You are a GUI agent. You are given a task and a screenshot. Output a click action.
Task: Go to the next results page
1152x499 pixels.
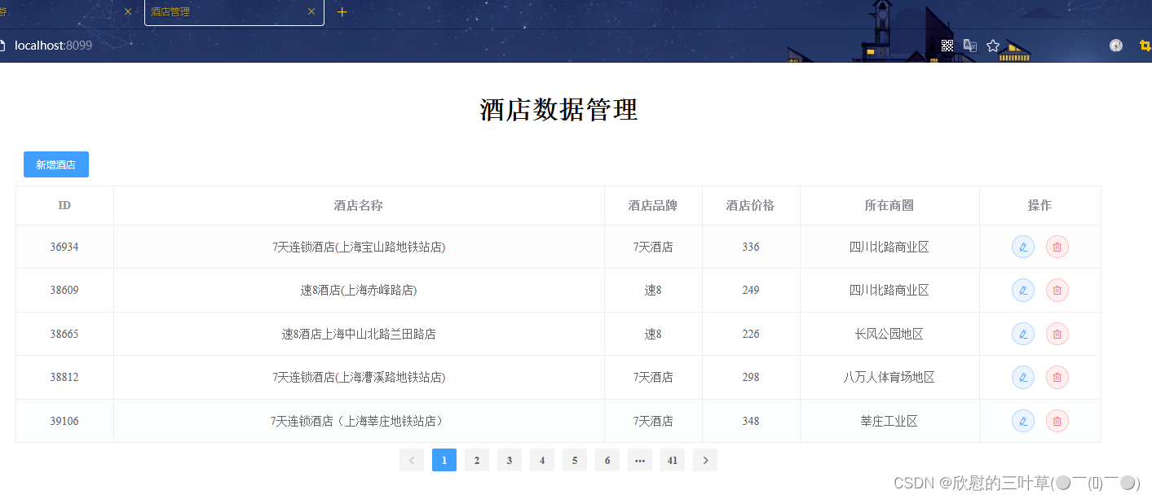point(704,460)
